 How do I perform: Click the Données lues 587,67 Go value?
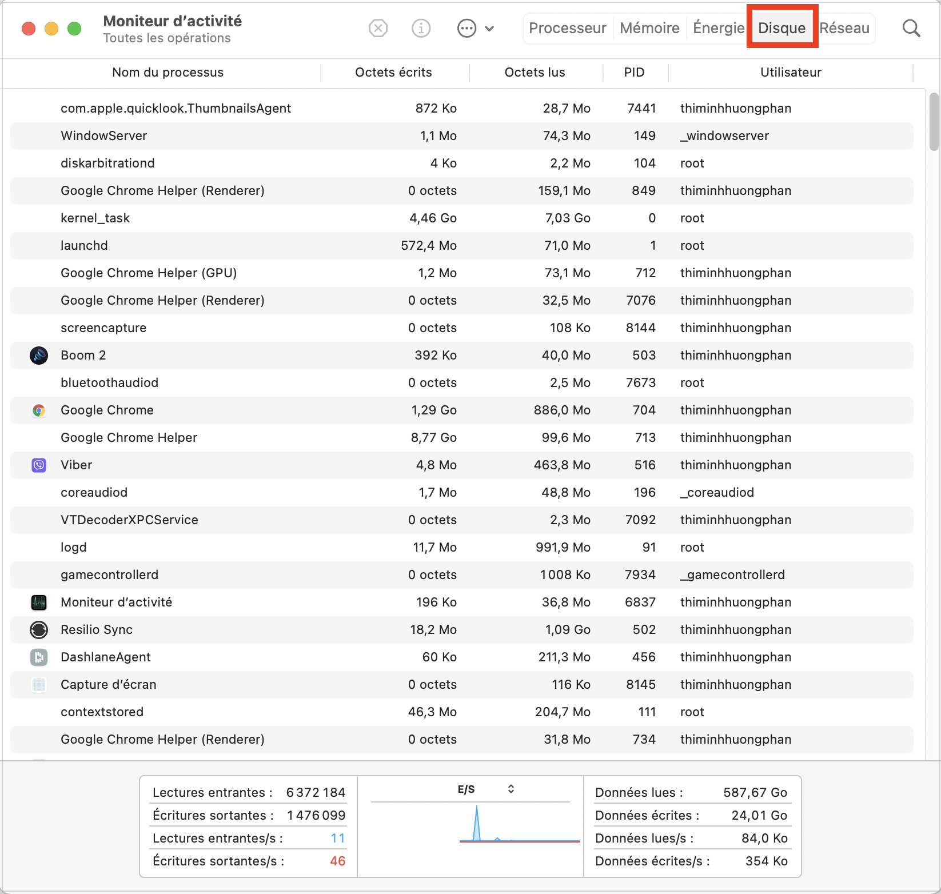click(x=755, y=793)
